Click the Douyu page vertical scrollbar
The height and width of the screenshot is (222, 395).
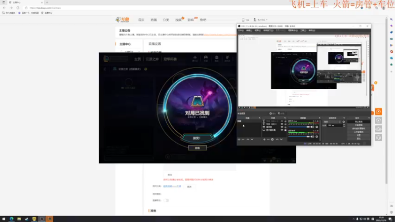pos(386,101)
